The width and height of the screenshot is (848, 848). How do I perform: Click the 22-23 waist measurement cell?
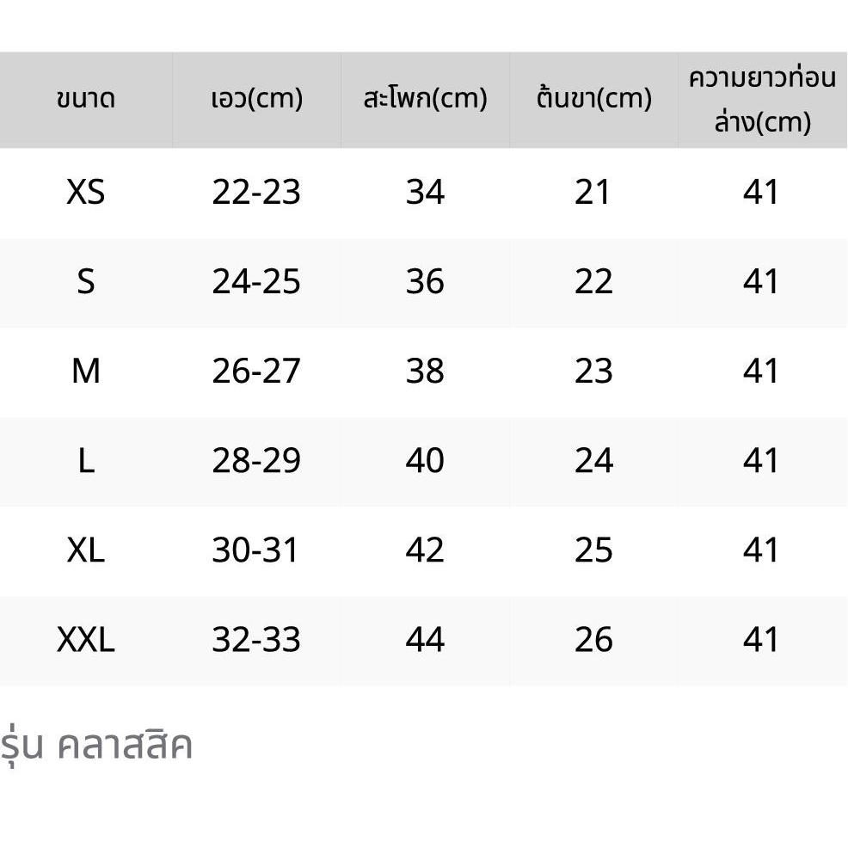point(256,192)
